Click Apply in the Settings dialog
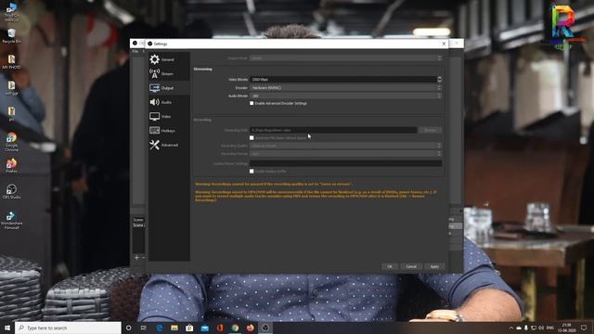The width and height of the screenshot is (594, 334). click(x=434, y=266)
